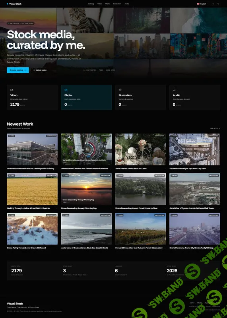
Task: Click the video camera icon on Video card
Action: (12, 90)
